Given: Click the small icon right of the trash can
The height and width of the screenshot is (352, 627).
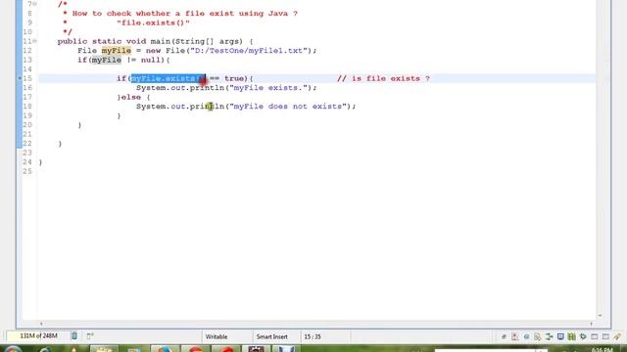Looking at the screenshot, I should click(90, 336).
